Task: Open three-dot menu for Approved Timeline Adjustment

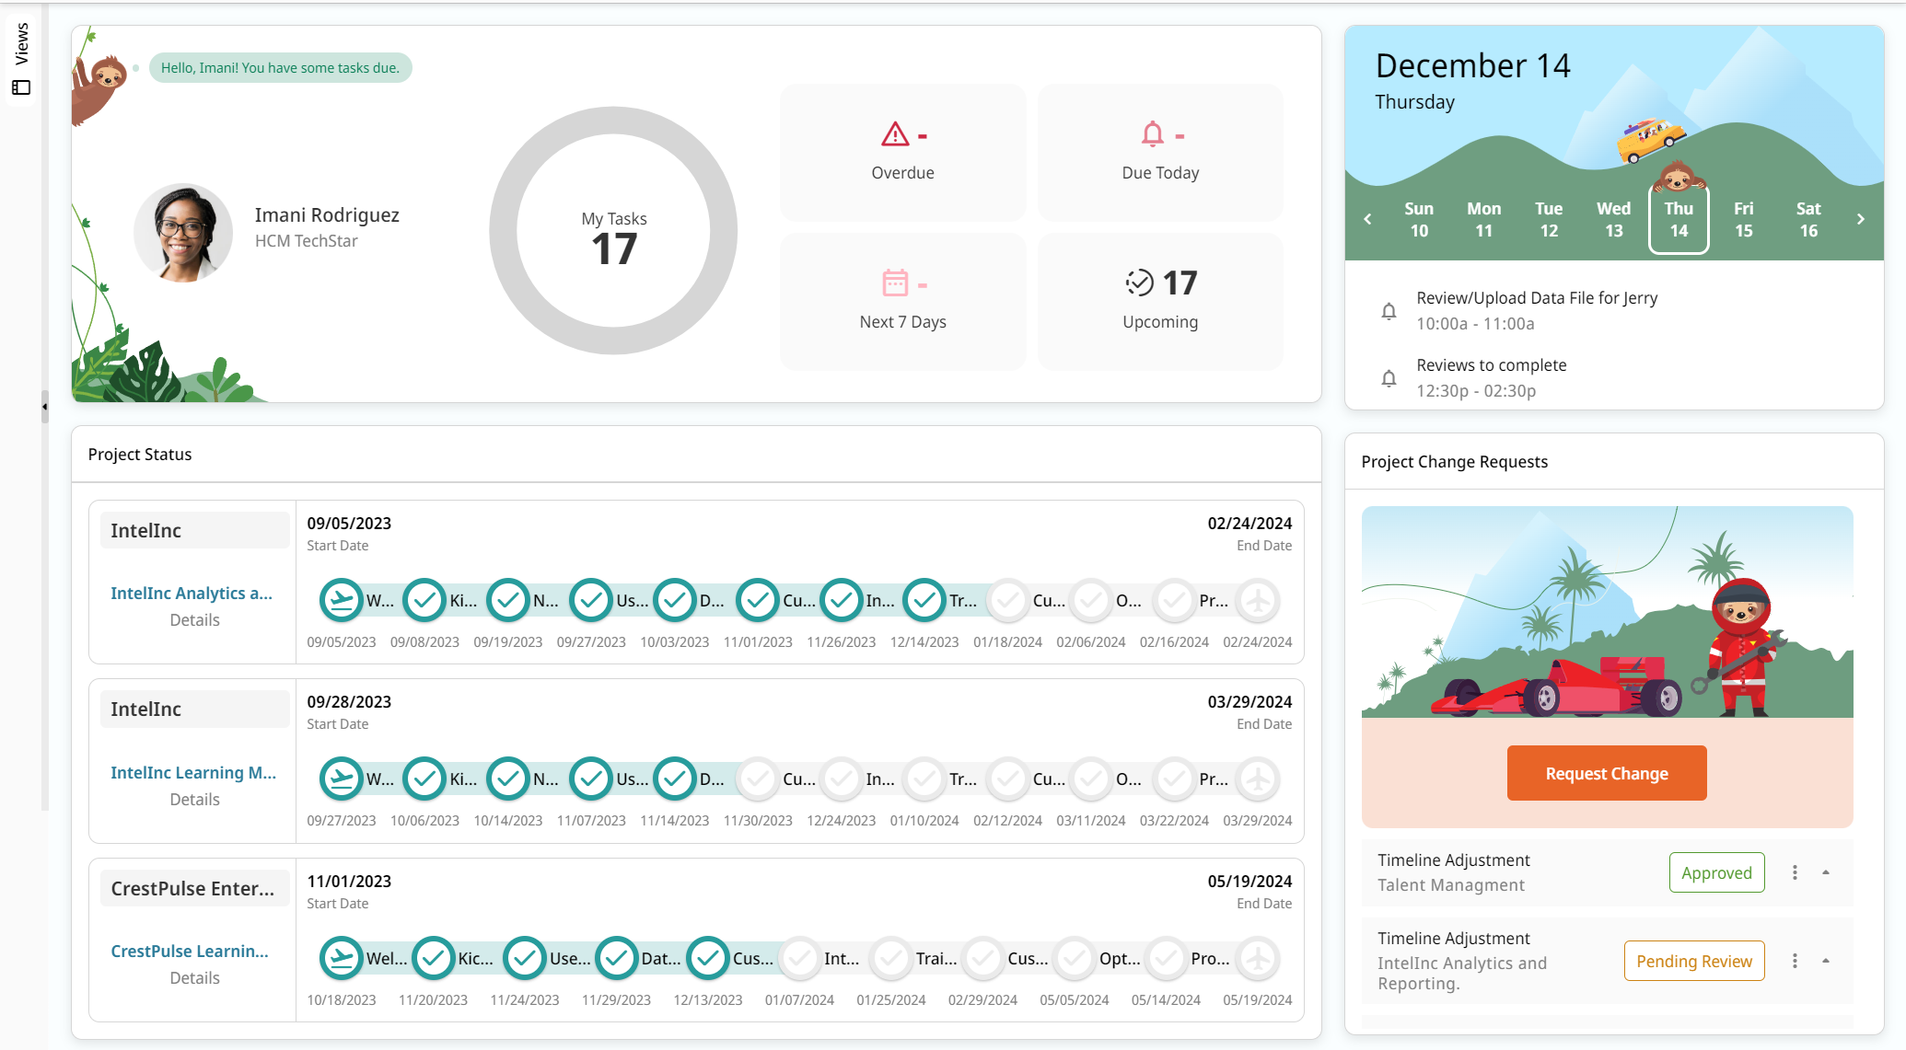Action: pos(1794,872)
